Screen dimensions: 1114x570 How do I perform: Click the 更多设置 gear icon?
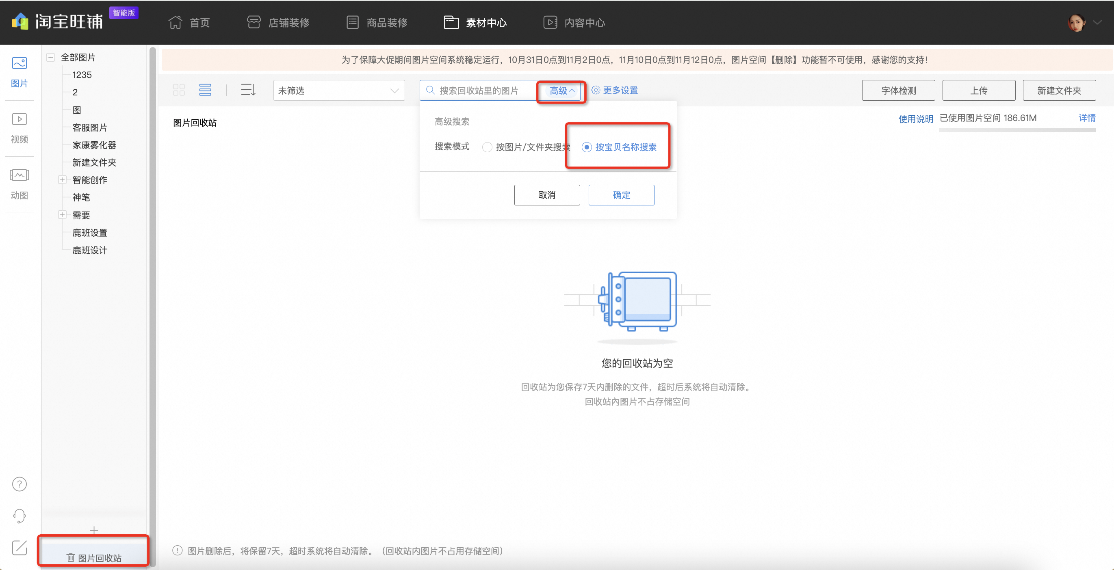coord(596,90)
